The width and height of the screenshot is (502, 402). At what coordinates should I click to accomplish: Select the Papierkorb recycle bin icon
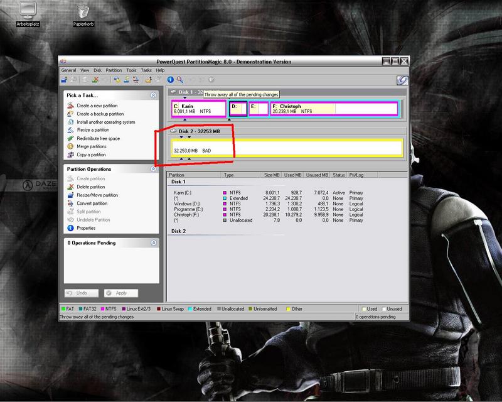[x=83, y=15]
